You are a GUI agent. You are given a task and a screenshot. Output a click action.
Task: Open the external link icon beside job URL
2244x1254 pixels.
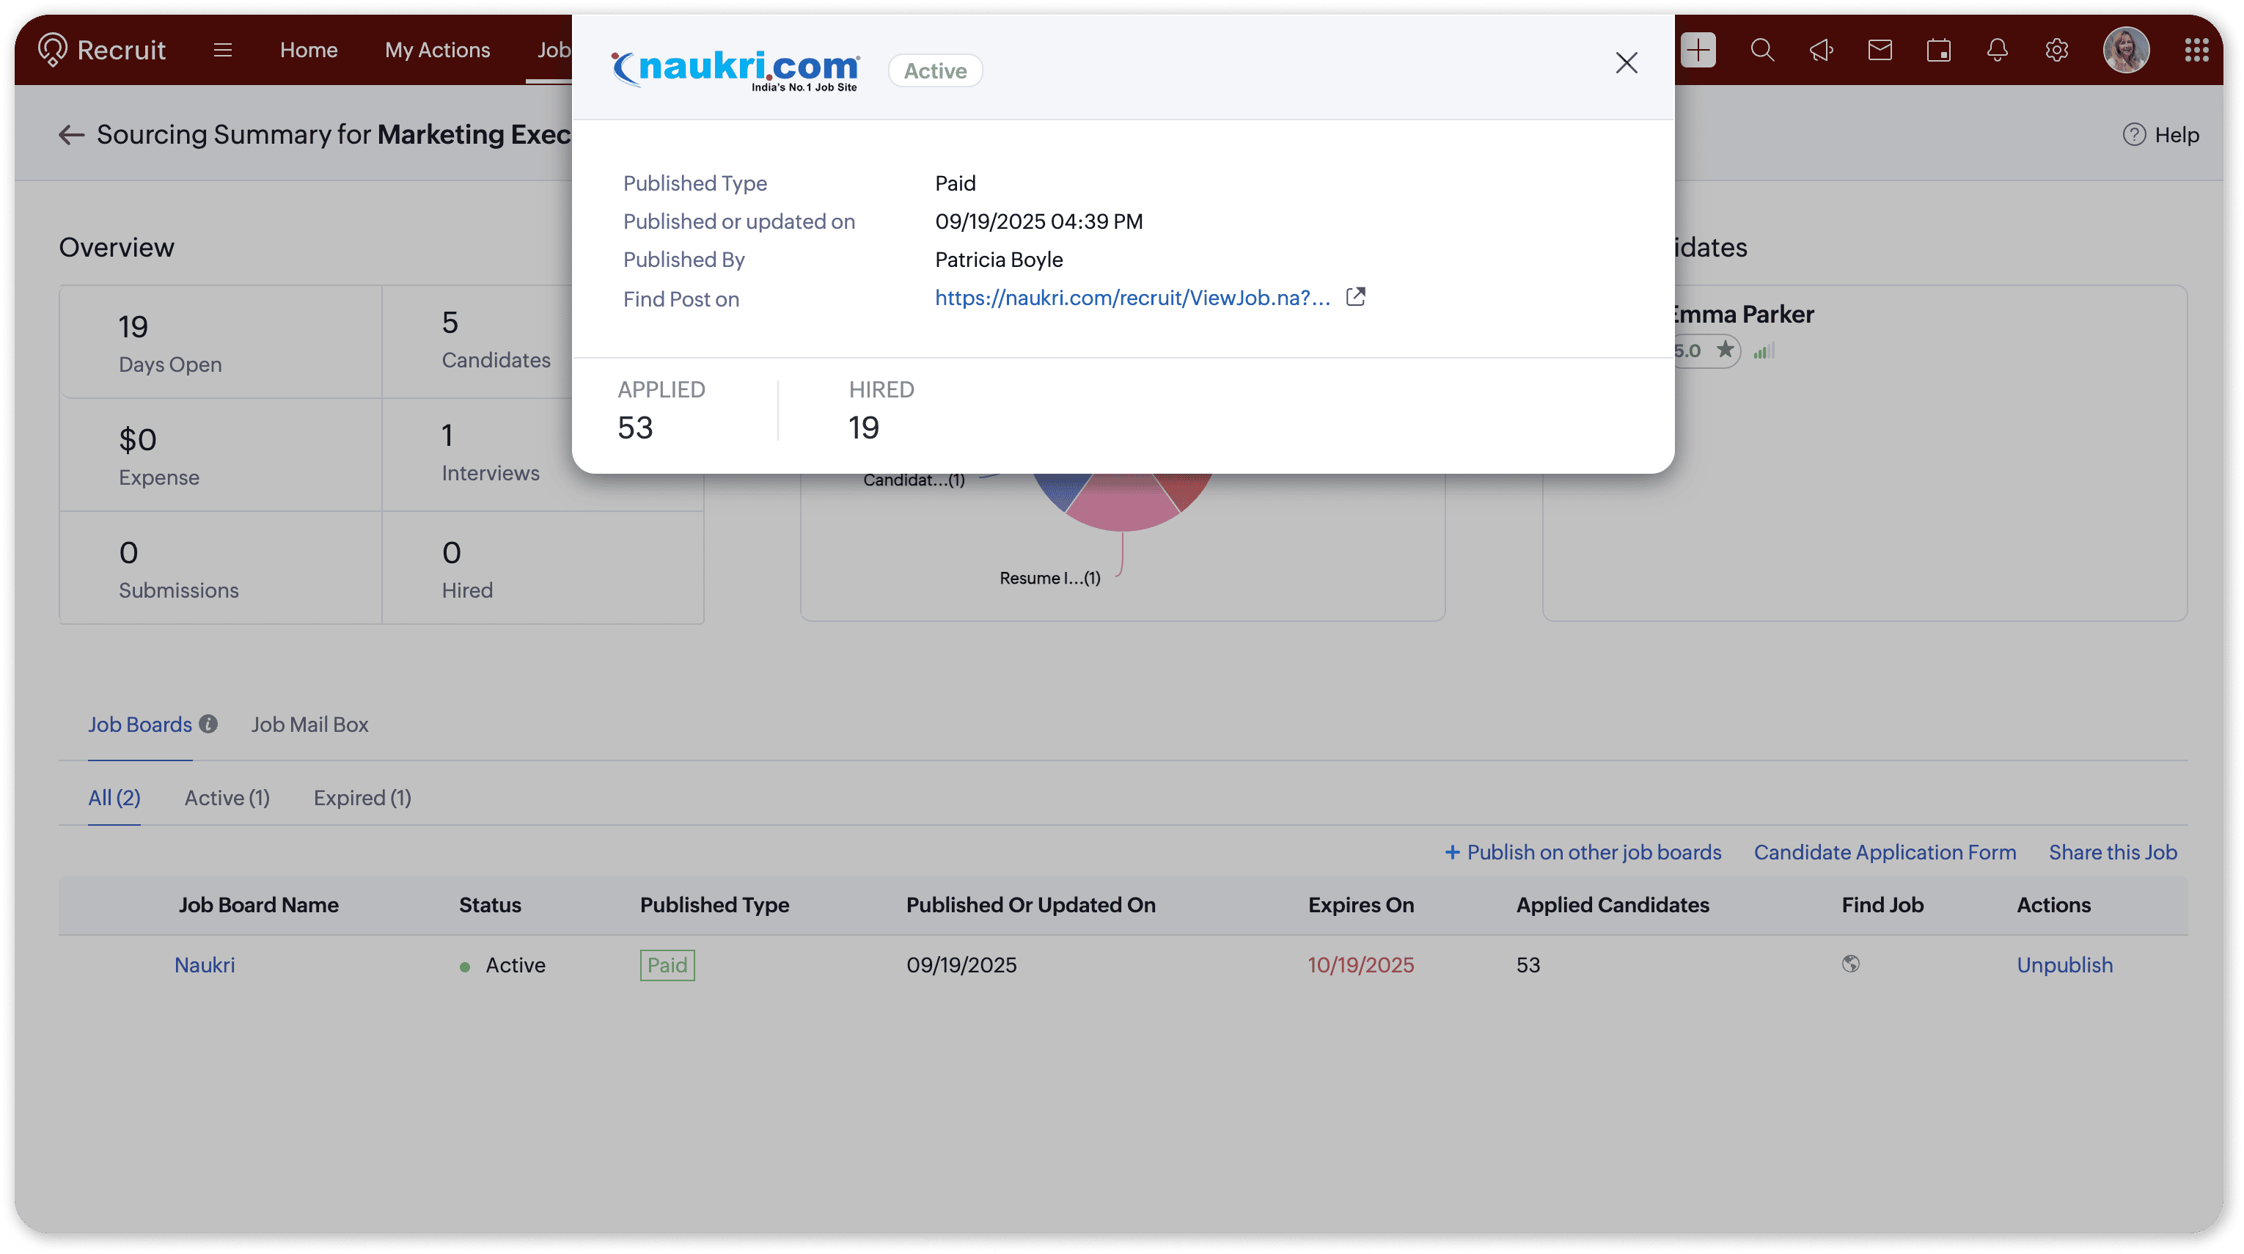click(1355, 297)
